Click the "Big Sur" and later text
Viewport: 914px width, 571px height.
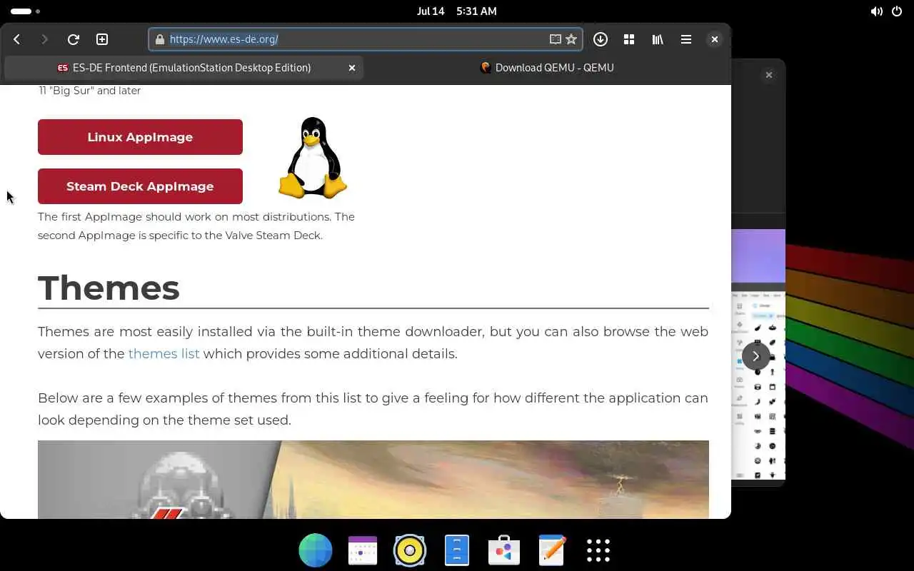pyautogui.click(x=89, y=91)
